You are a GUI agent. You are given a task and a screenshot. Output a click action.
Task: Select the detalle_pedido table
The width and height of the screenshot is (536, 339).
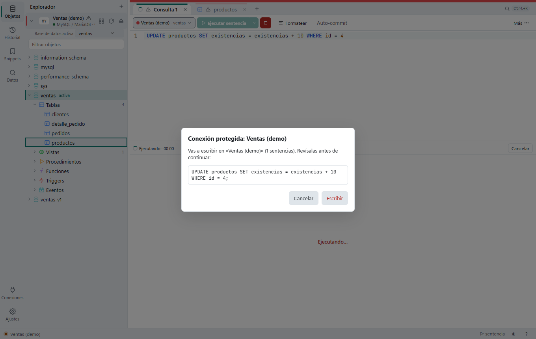pyautogui.click(x=76, y=124)
